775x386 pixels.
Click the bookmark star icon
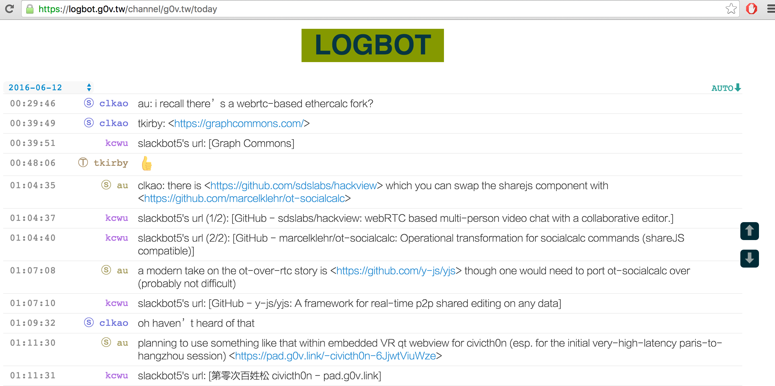point(731,9)
